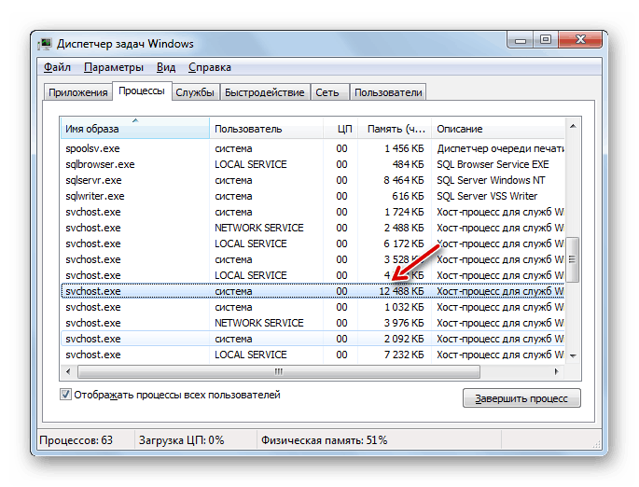Open the Справка menu
The height and width of the screenshot is (487, 639).
point(210,67)
